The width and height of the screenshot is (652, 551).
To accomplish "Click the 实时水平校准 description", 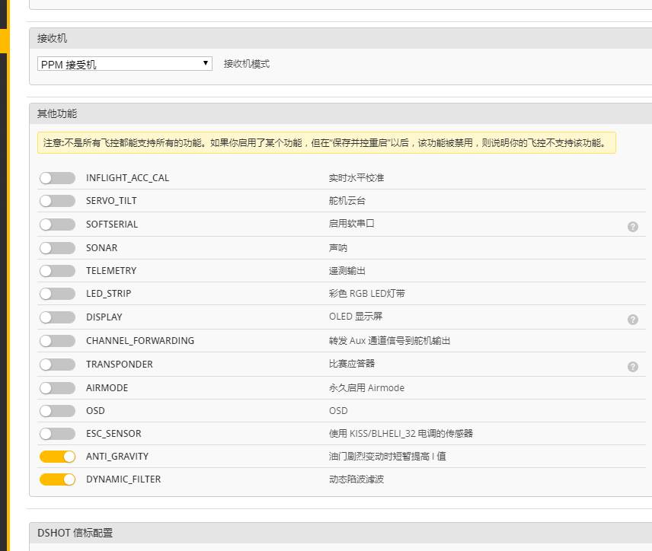I will 356,178.
